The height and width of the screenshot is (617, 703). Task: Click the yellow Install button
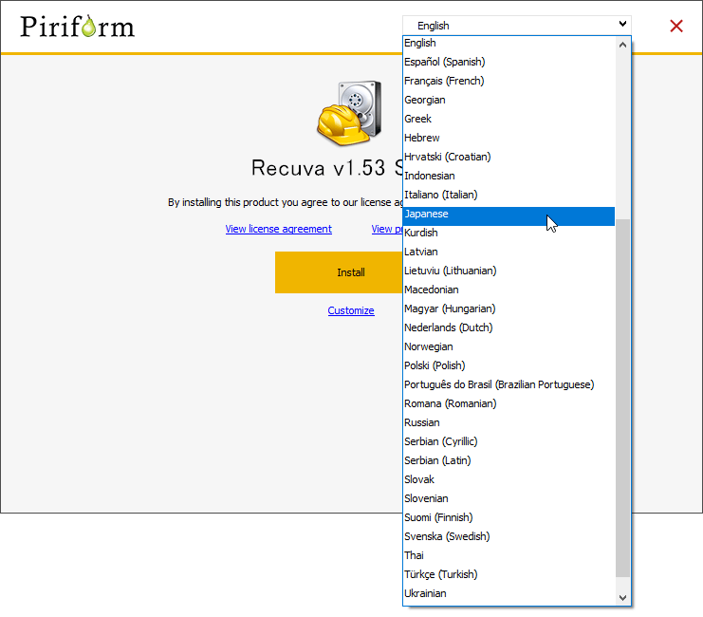[339, 272]
